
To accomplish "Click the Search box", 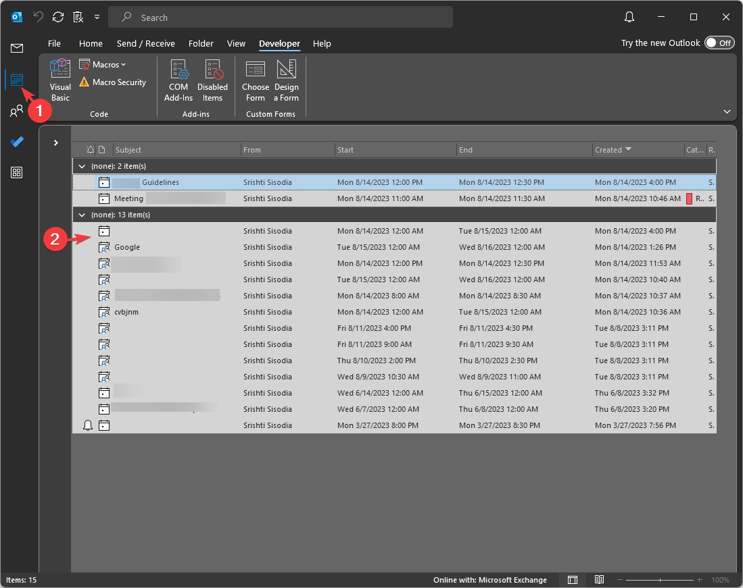I will click(x=284, y=18).
